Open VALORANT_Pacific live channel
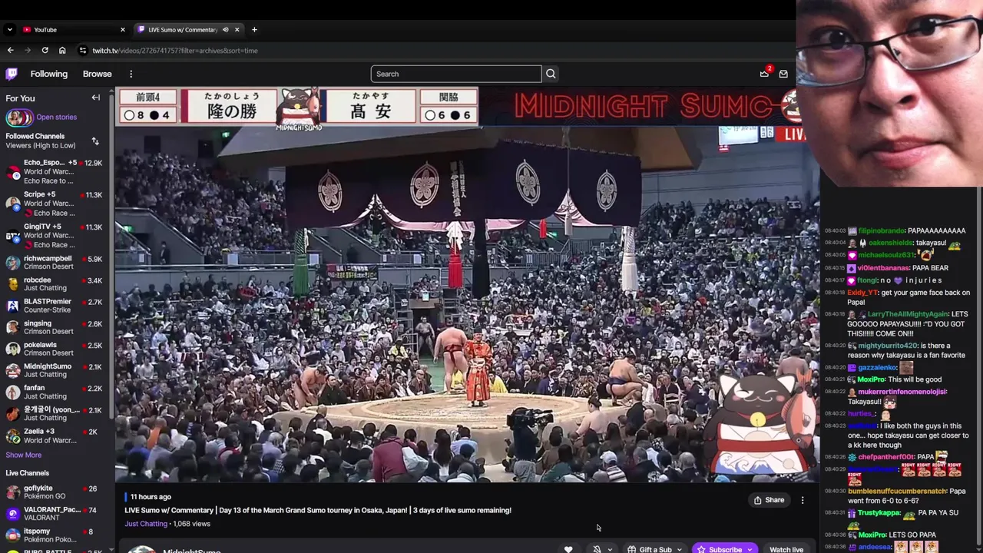The image size is (983, 553). pos(54,513)
